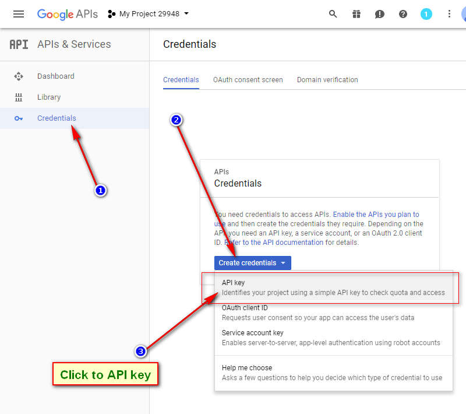This screenshot has width=466, height=414.
Task: Expand the My Project 29948 selector
Action: pyautogui.click(x=149, y=14)
